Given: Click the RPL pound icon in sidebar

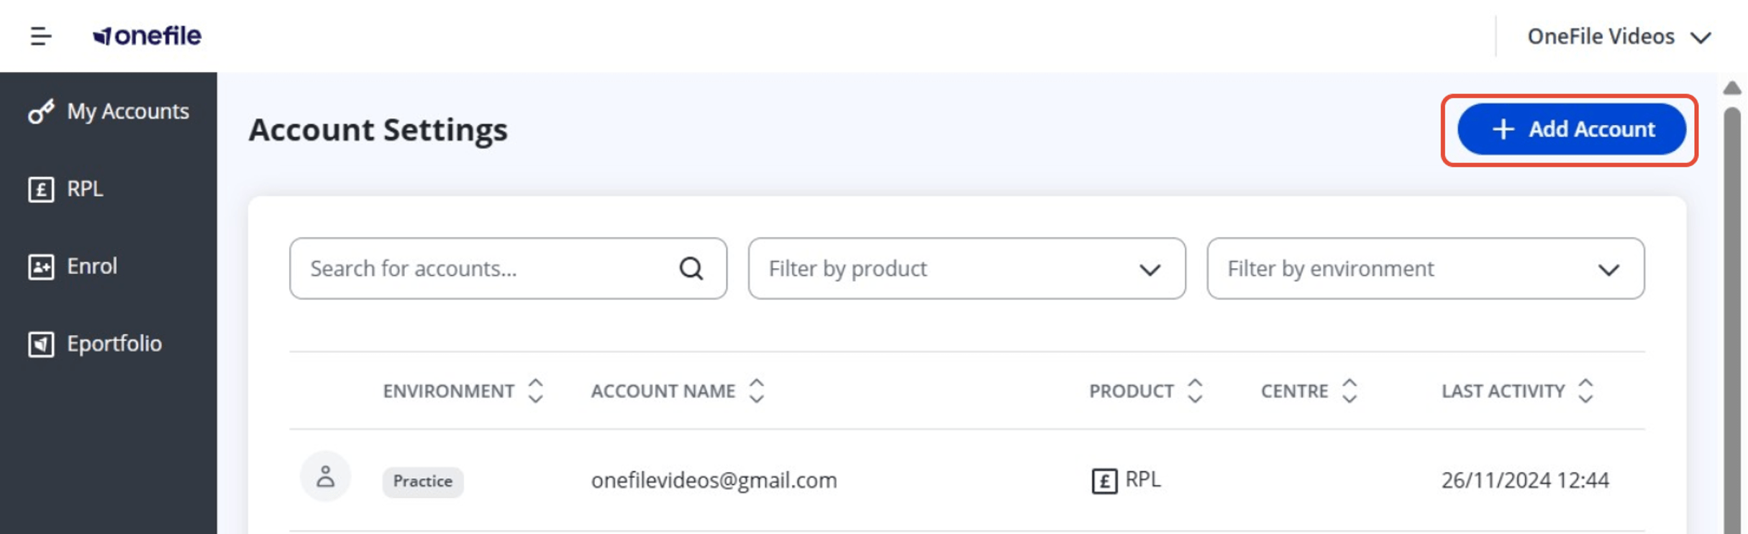Looking at the screenshot, I should pyautogui.click(x=41, y=190).
